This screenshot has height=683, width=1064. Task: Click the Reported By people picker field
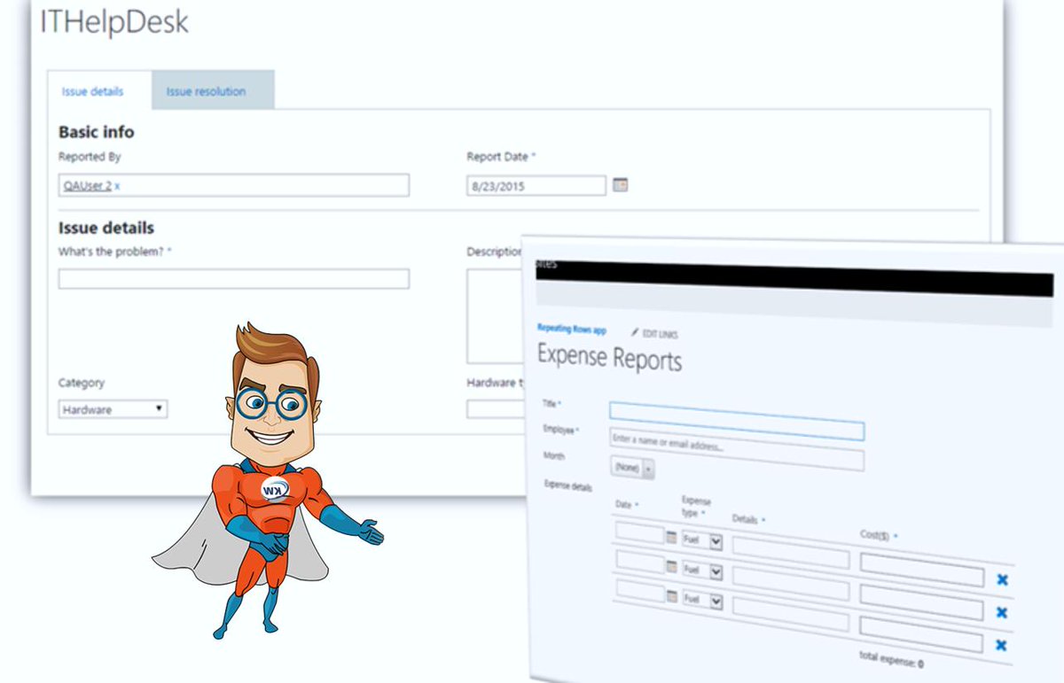234,185
